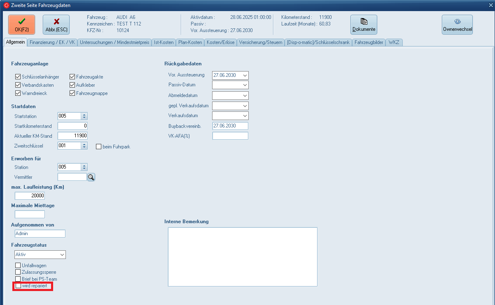Image resolution: width=495 pixels, height=305 pixels.
Task: Click the Ownerwechsel icon button
Action: click(457, 25)
